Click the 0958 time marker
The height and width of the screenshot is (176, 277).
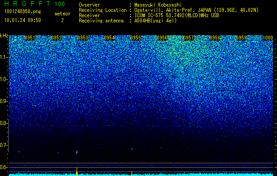(215, 38)
